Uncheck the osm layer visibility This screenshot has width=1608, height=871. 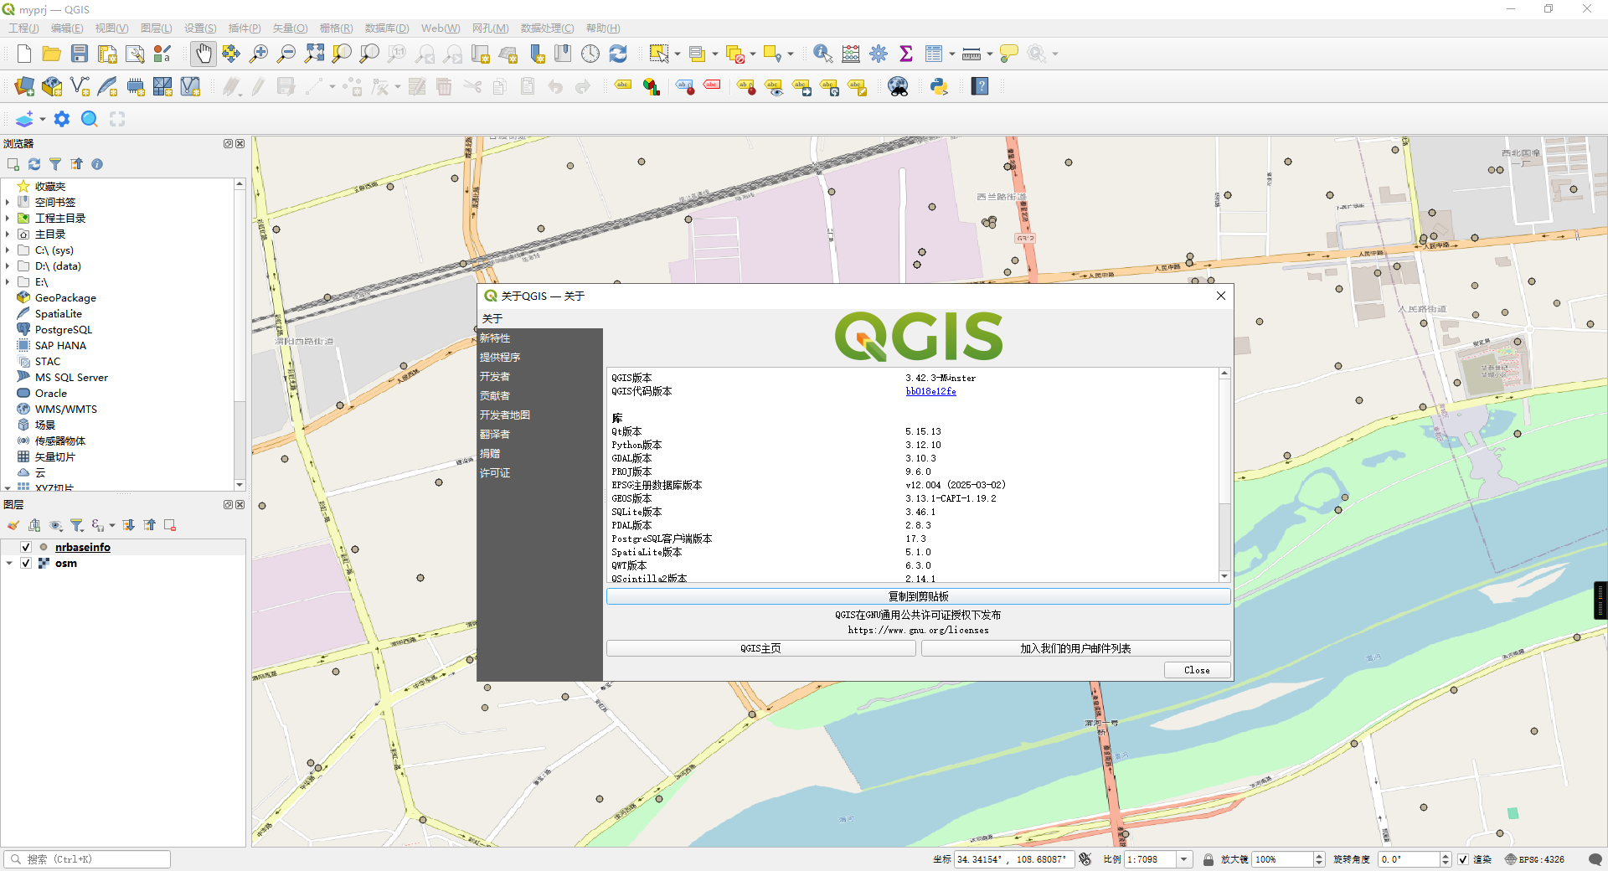pos(25,563)
